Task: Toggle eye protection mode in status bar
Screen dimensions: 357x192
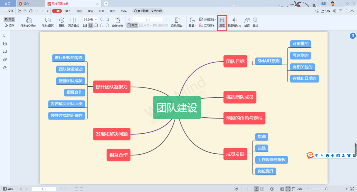Action: click(236, 189)
